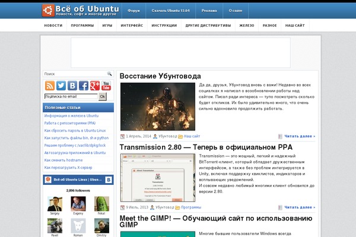Open link Как перезагрузить X-сервер
This screenshot has width=356, height=237.
pyautogui.click(x=68, y=168)
